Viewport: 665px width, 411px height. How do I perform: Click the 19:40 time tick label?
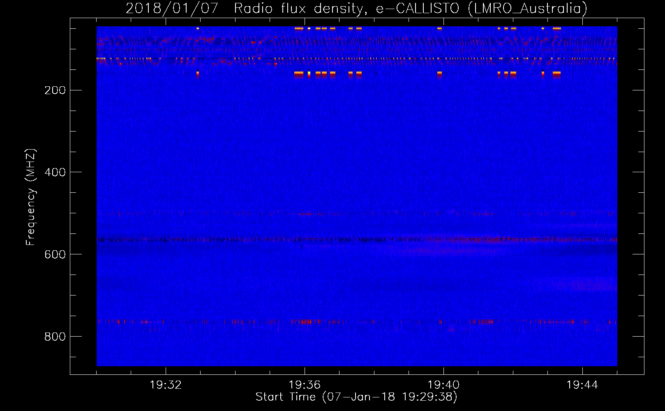443,385
